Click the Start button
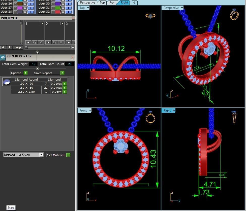 click(11, 208)
